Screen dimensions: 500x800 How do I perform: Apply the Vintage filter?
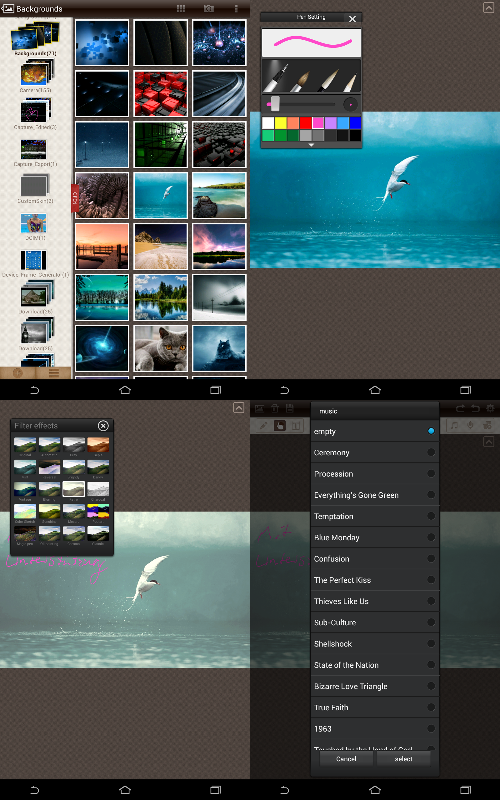click(x=25, y=491)
